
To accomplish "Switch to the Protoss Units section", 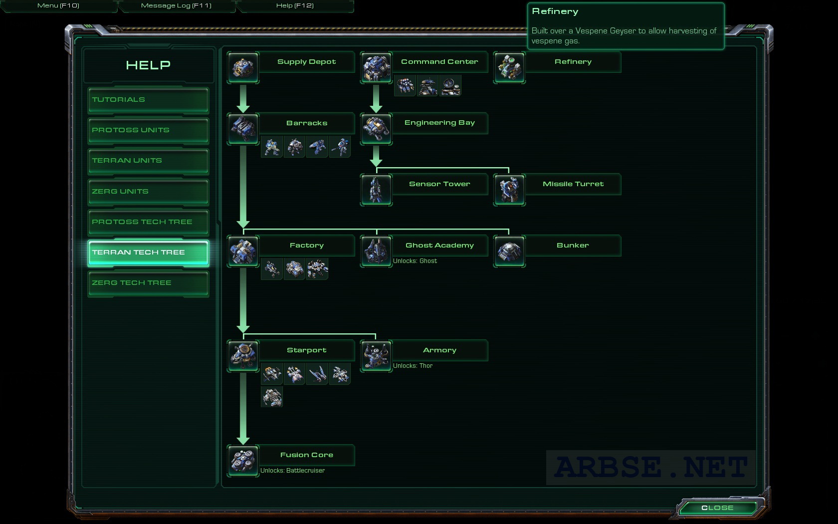I will (x=148, y=130).
